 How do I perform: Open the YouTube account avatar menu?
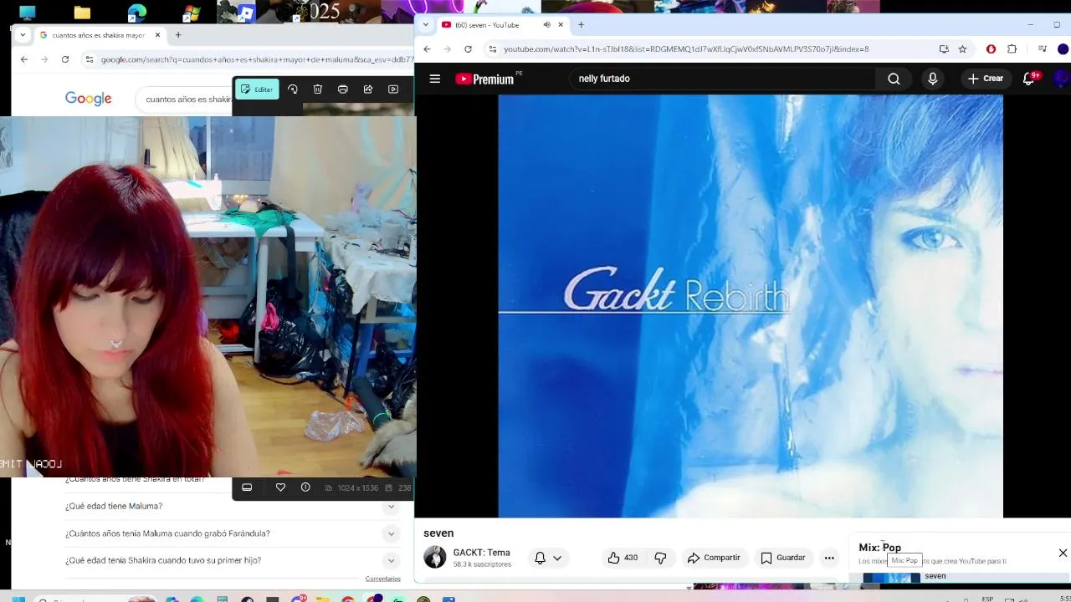[1062, 79]
